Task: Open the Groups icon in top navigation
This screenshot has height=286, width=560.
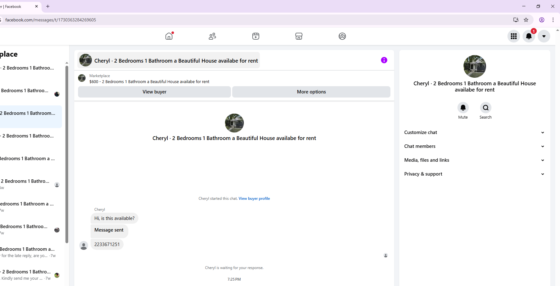Action: pyautogui.click(x=342, y=36)
